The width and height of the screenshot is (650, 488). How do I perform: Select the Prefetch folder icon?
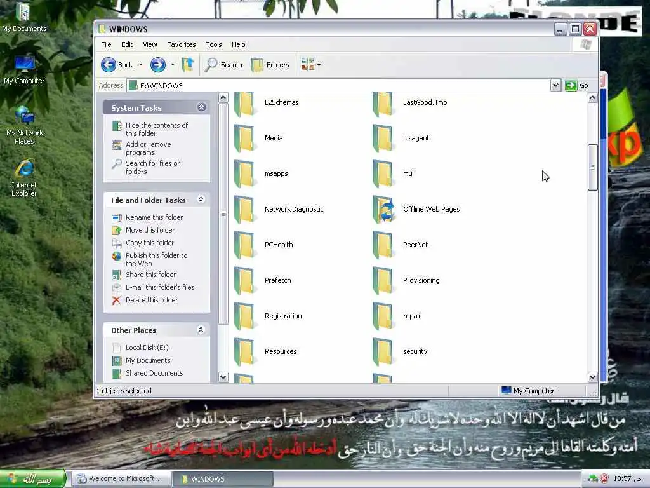[x=244, y=280]
